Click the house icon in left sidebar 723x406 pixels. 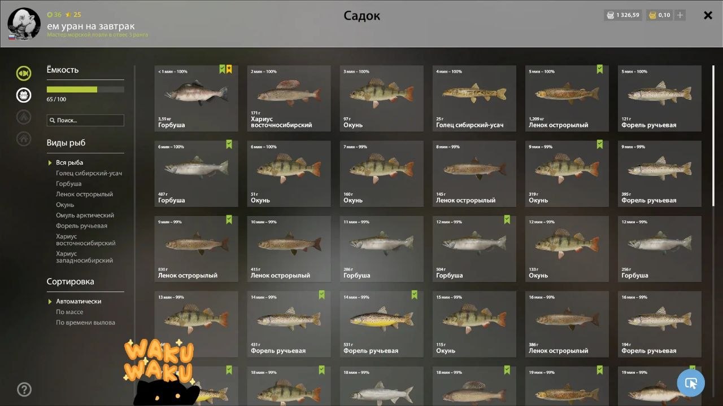click(x=24, y=138)
